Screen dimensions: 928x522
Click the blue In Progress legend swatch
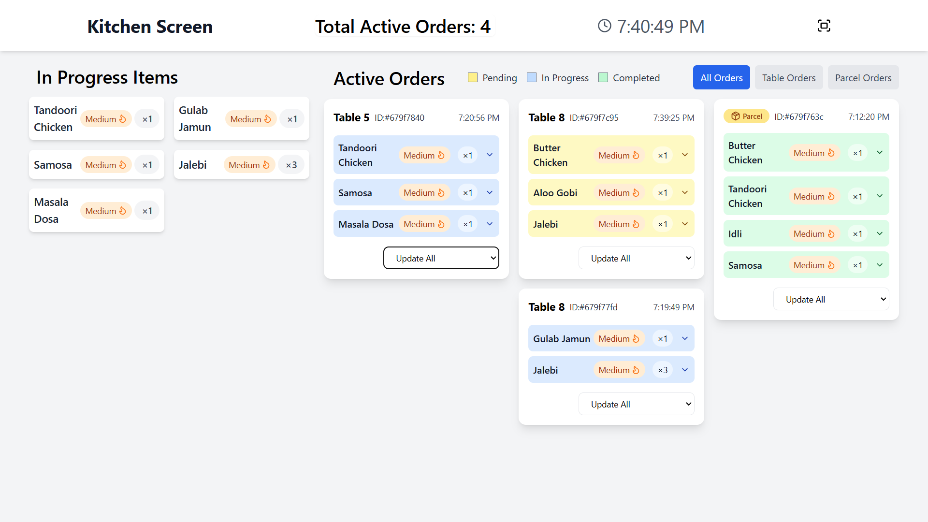click(x=532, y=77)
